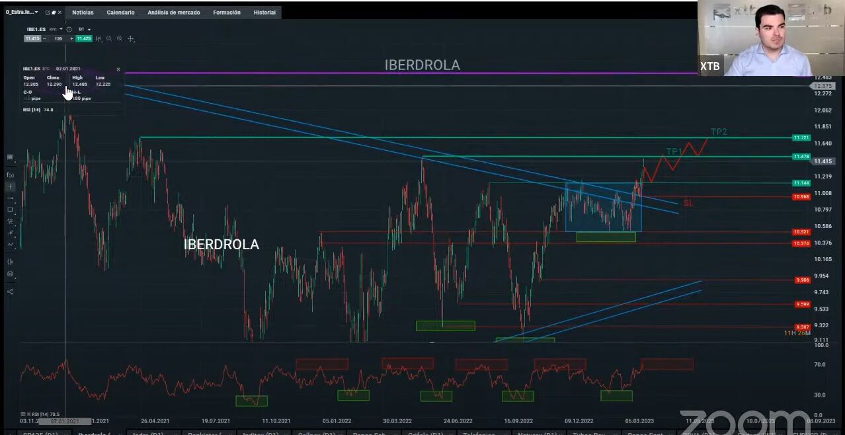845x435 pixels.
Task: Click the 07.01.2021 highlighted date marker
Action: point(65,421)
